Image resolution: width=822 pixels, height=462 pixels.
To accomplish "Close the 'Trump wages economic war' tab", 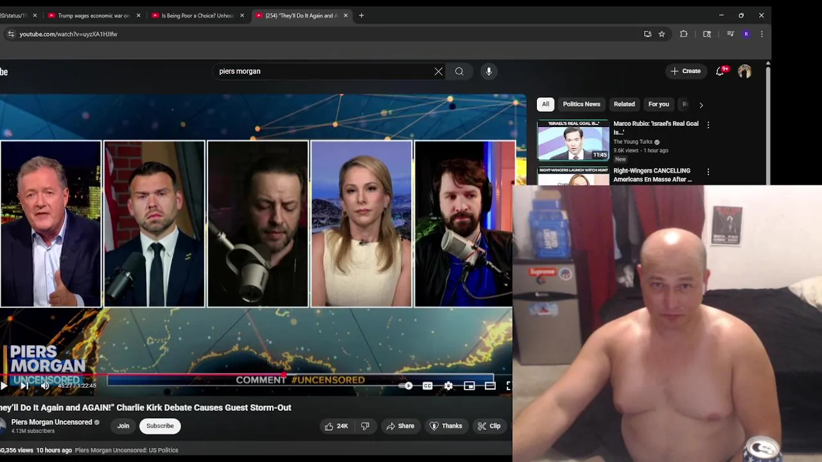I will point(139,15).
